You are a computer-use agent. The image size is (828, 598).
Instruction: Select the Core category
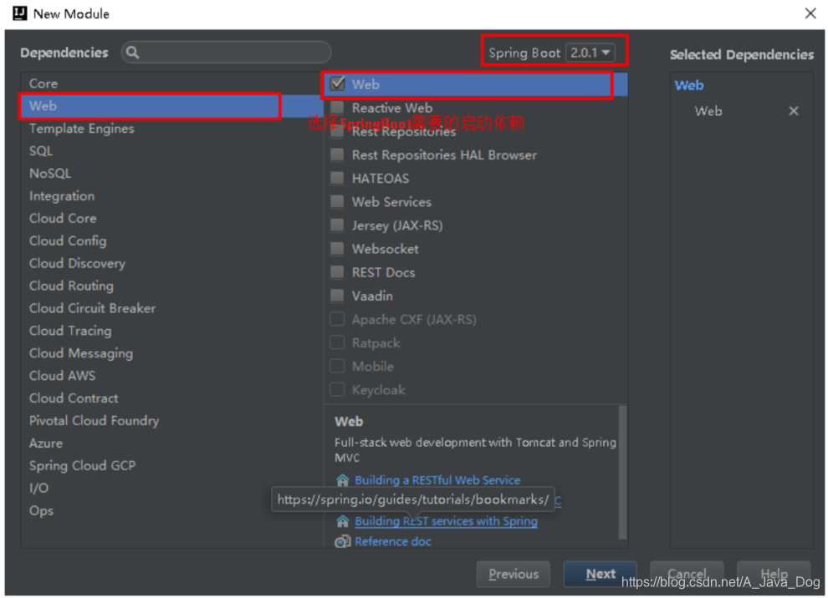tap(171, 84)
